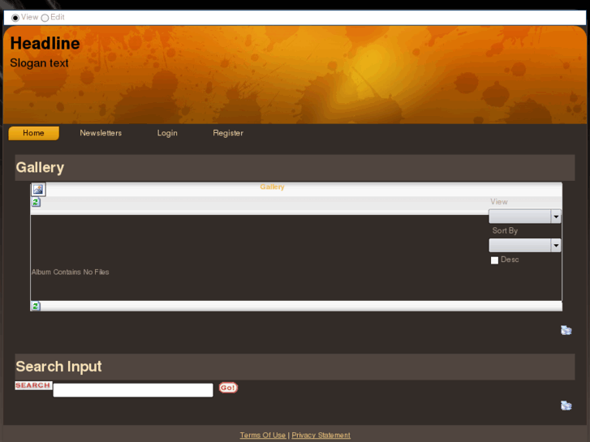The width and height of the screenshot is (590, 442).
Task: Click the refresh icon in gallery's bottom bar
Action: [x=36, y=306]
